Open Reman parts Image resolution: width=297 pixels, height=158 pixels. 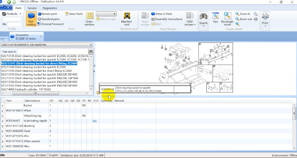pos(47,14)
